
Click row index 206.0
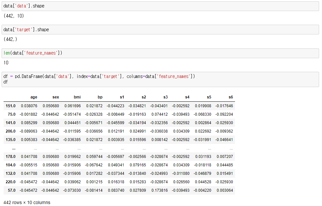(10, 131)
